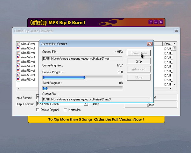Click the Stop button in Conversion Center
The width and height of the screenshot is (191, 153).
[138, 61]
